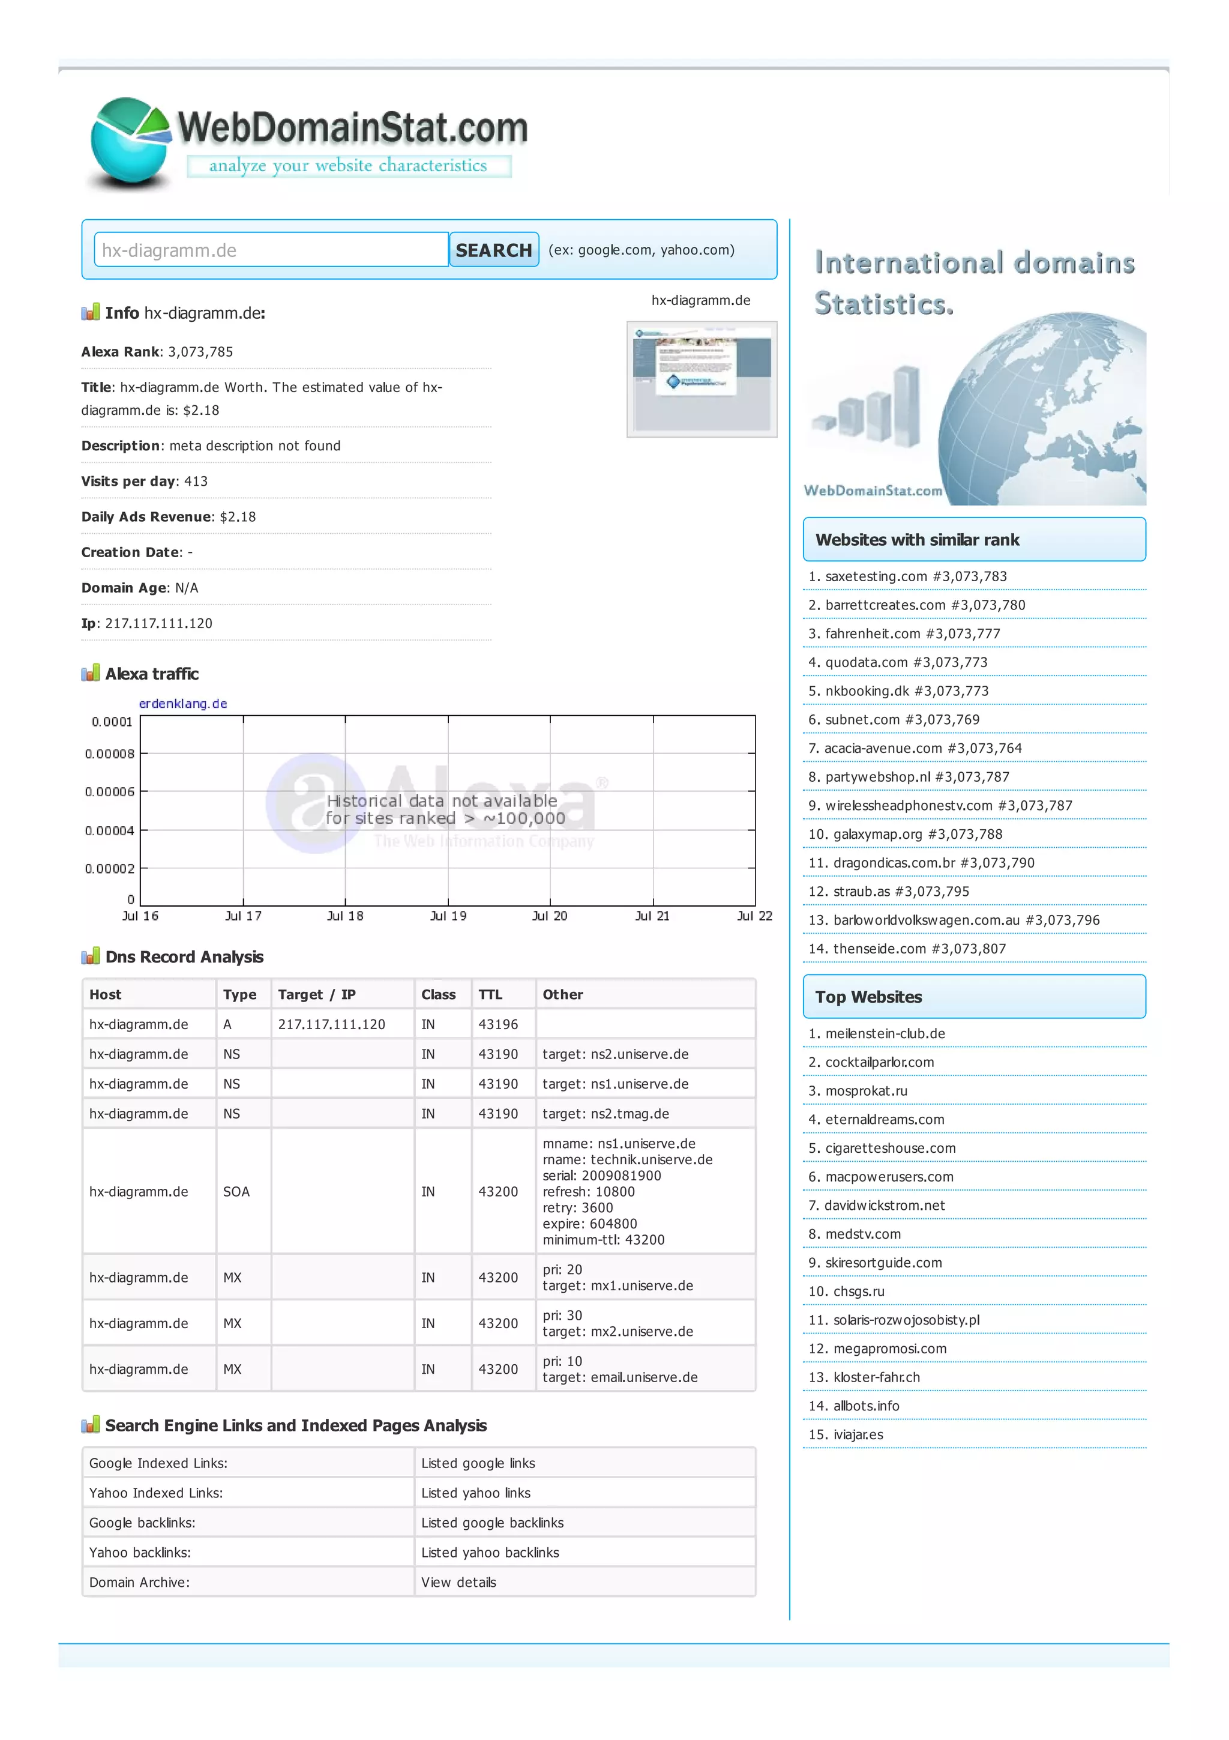
Task: Open medstv.com link
Action: tap(864, 1234)
